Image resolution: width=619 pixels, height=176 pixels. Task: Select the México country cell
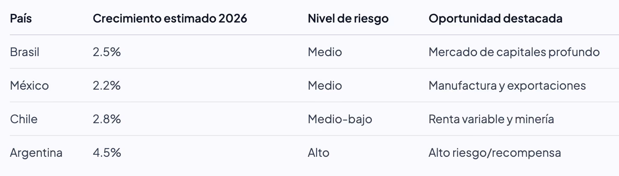(x=29, y=86)
